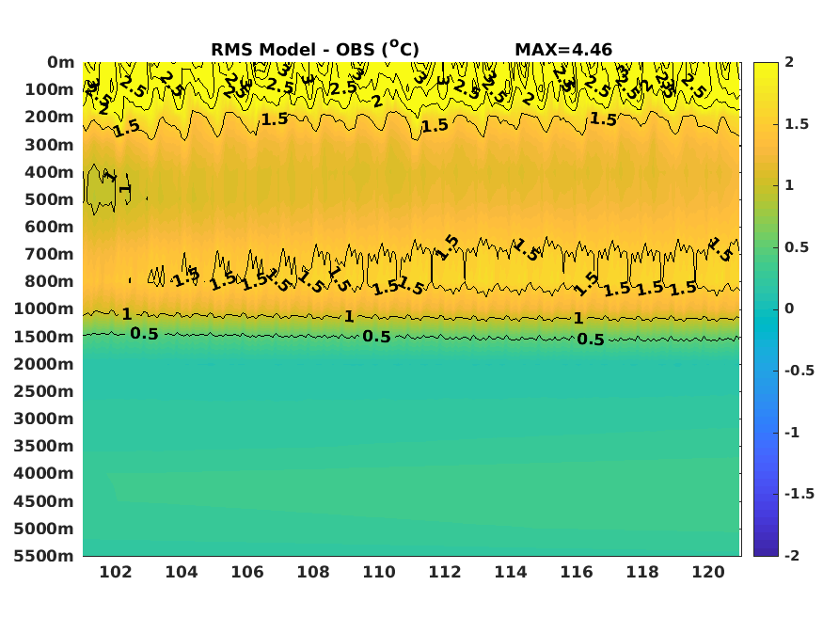823x617 pixels.
Task: Pick the "300m" depth tick label
Action: coord(49,145)
